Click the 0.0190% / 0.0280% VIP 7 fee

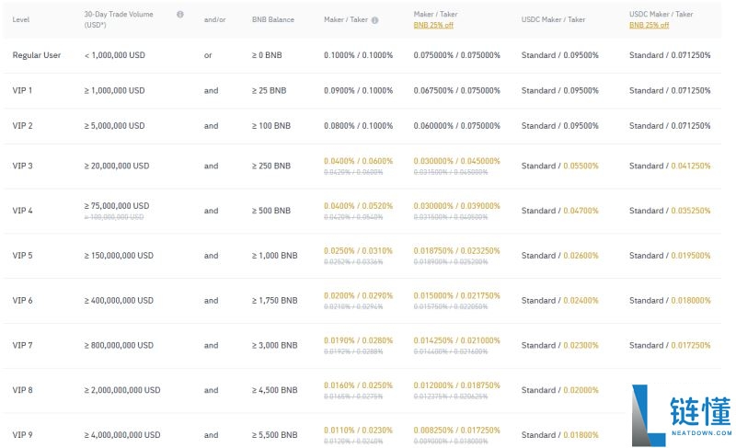[x=358, y=340]
